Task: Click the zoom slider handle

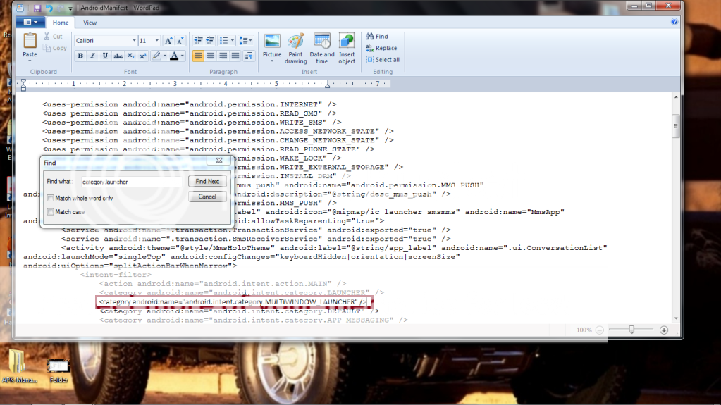Action: (x=631, y=330)
